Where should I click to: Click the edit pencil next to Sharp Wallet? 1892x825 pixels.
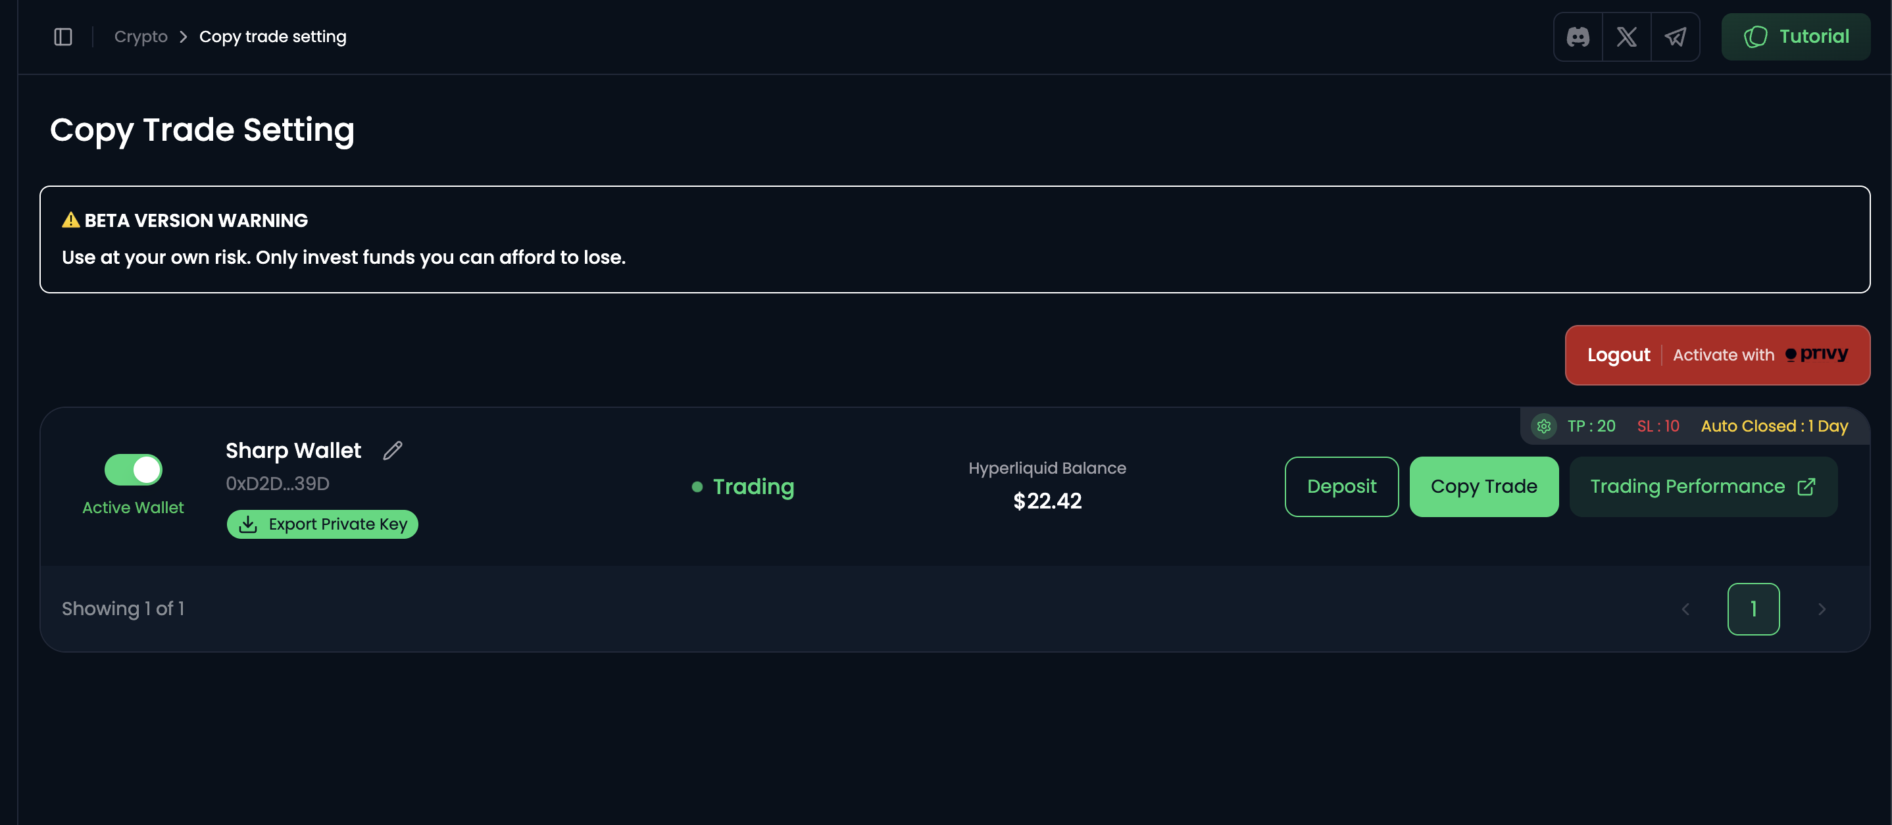point(393,451)
